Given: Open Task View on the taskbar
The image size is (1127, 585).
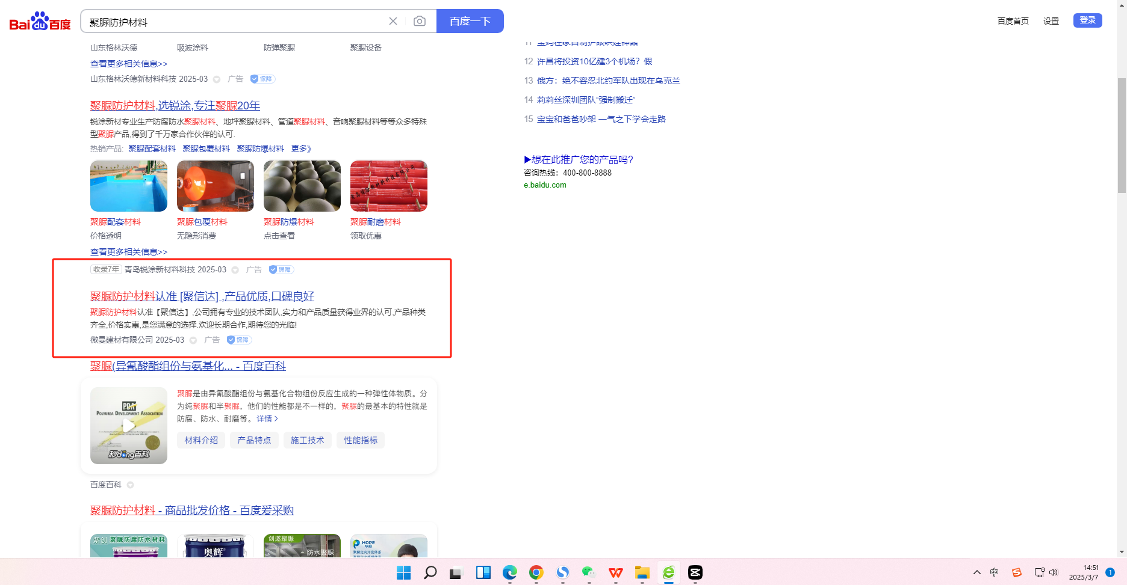Looking at the screenshot, I should pyautogui.click(x=456, y=573).
